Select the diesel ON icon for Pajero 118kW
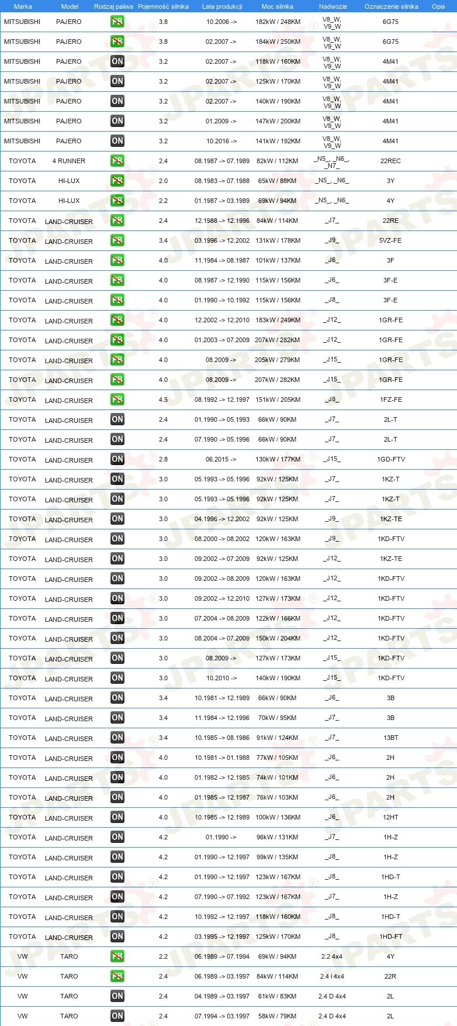Screen dimensions: 457x1026 pos(117,61)
